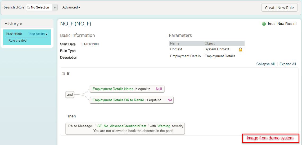
Task: Click the SF_No_AbsenceCreationInPast message name
Action: (122, 126)
